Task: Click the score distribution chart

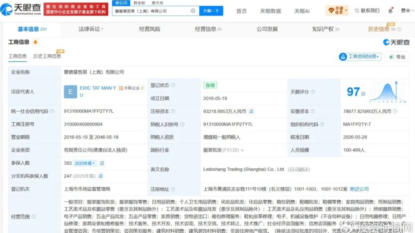Action: (388, 92)
